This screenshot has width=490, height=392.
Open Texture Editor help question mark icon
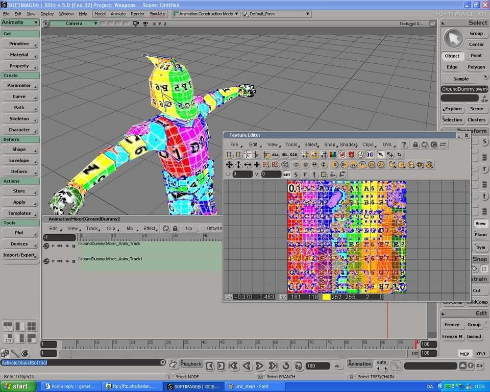click(x=404, y=145)
